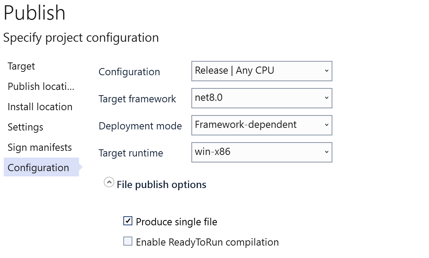Click the net8.0 framework value
The width and height of the screenshot is (429, 258).
tap(209, 98)
